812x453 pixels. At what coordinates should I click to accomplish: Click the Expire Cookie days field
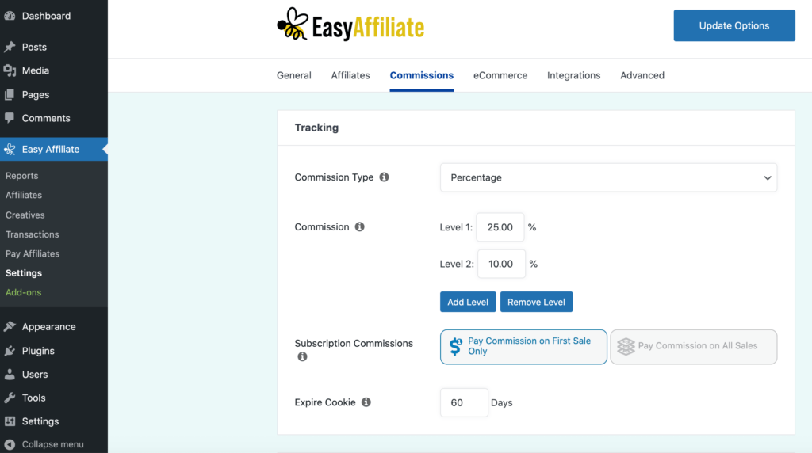point(464,402)
